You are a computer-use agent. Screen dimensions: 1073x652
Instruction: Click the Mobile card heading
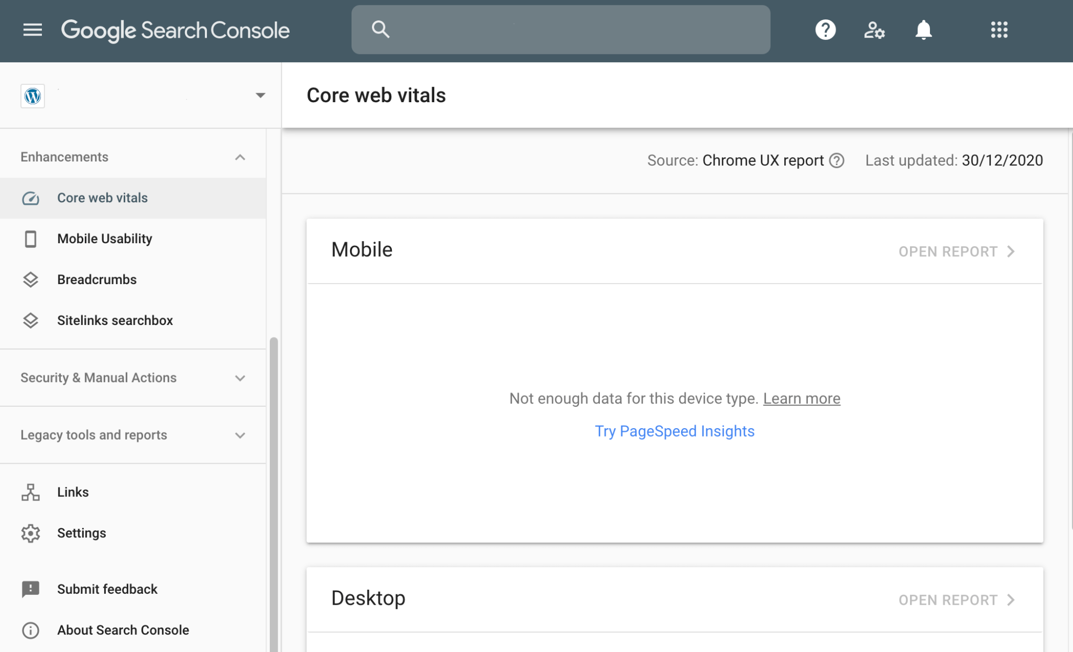click(362, 250)
